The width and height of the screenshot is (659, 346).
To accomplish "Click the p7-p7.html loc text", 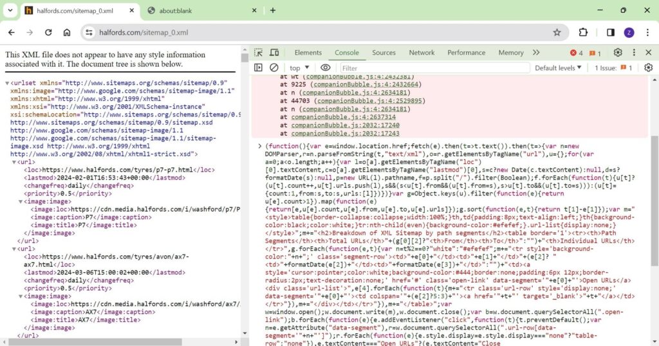I will pos(119,170).
